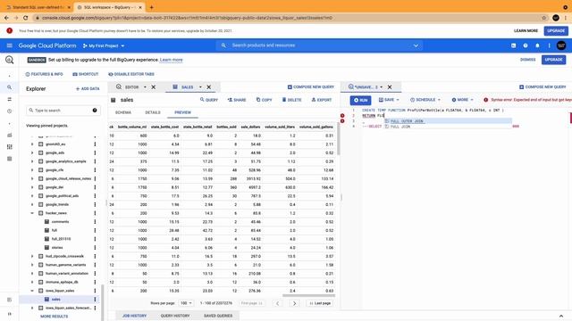Click the error marker on editor line 2
The height and width of the screenshot is (321, 572).
pyautogui.click(x=342, y=116)
